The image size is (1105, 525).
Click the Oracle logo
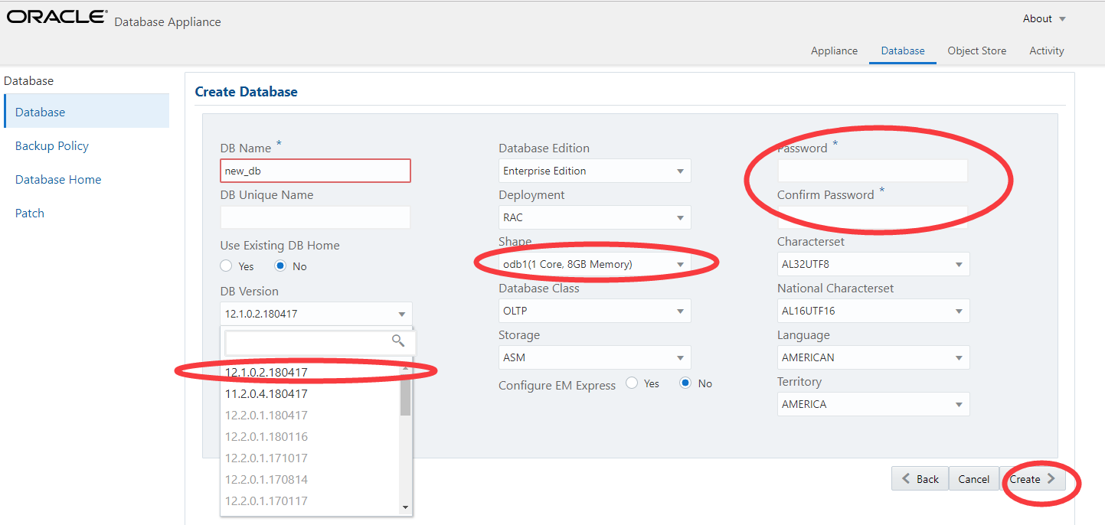[x=57, y=17]
